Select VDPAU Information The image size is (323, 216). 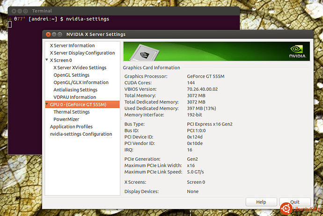(x=74, y=97)
